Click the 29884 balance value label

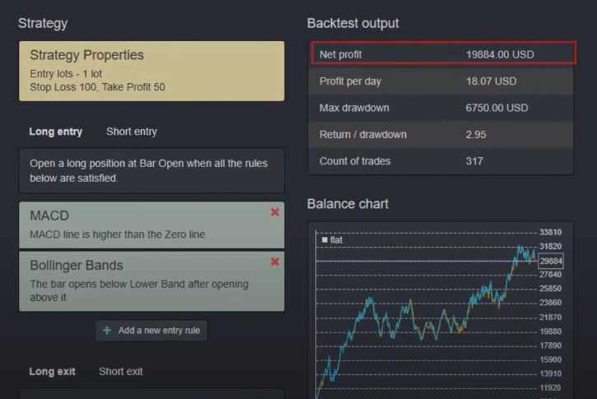551,261
